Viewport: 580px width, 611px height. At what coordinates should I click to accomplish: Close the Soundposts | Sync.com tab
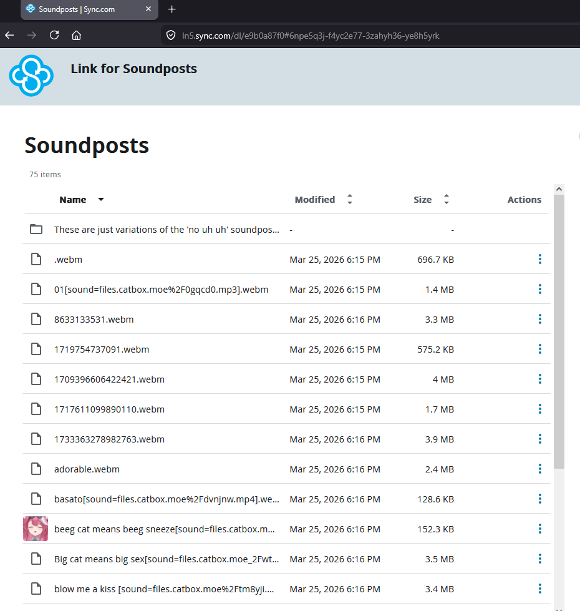tap(148, 9)
